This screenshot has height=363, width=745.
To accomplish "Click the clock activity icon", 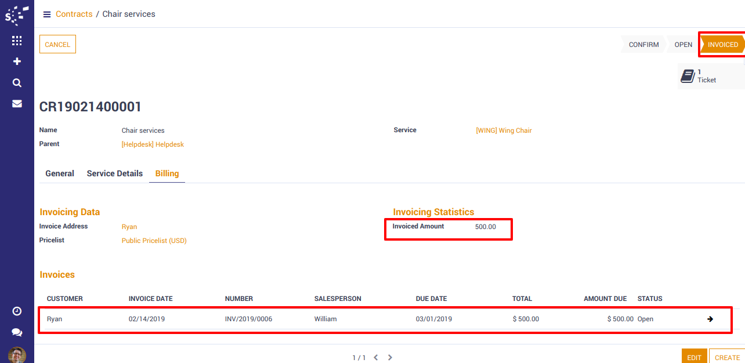I will pyautogui.click(x=17, y=311).
